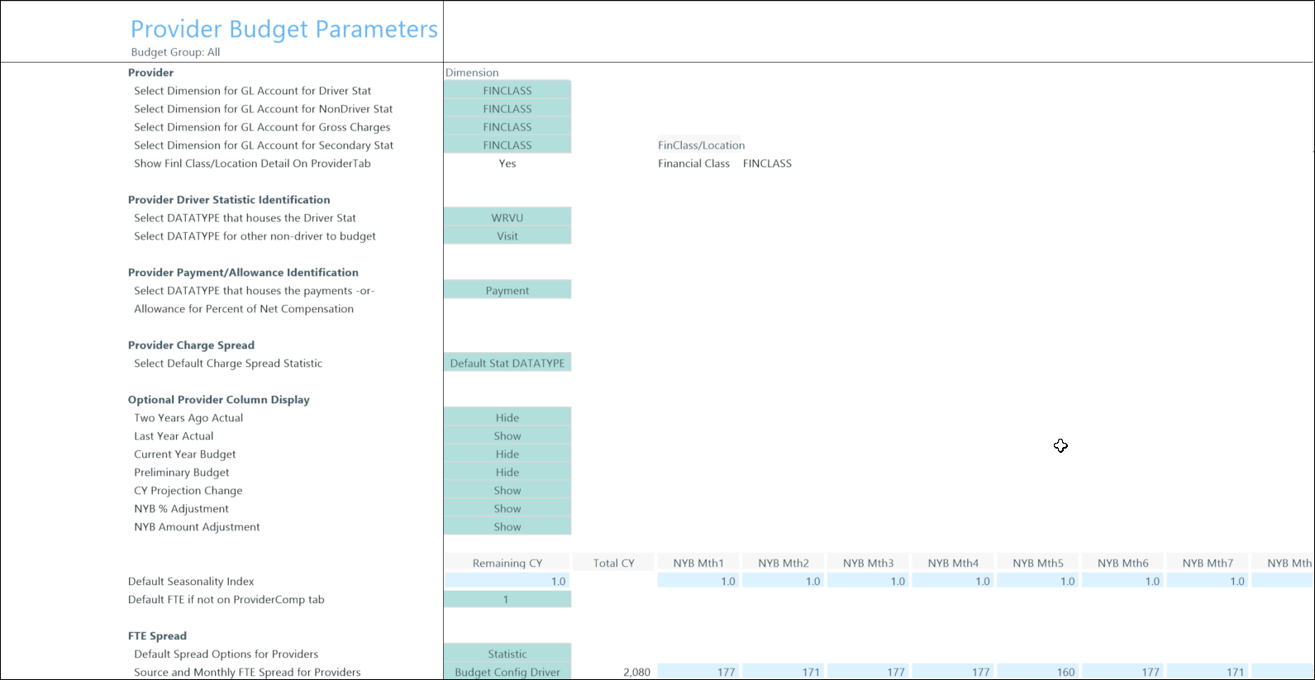Open the Driver Stat dimension FINCLASS dropdown
The width and height of the screenshot is (1315, 680).
[x=507, y=91]
